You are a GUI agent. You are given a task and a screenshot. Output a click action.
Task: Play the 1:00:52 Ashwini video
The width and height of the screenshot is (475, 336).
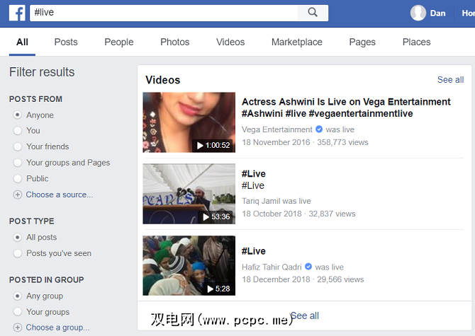pos(213,145)
